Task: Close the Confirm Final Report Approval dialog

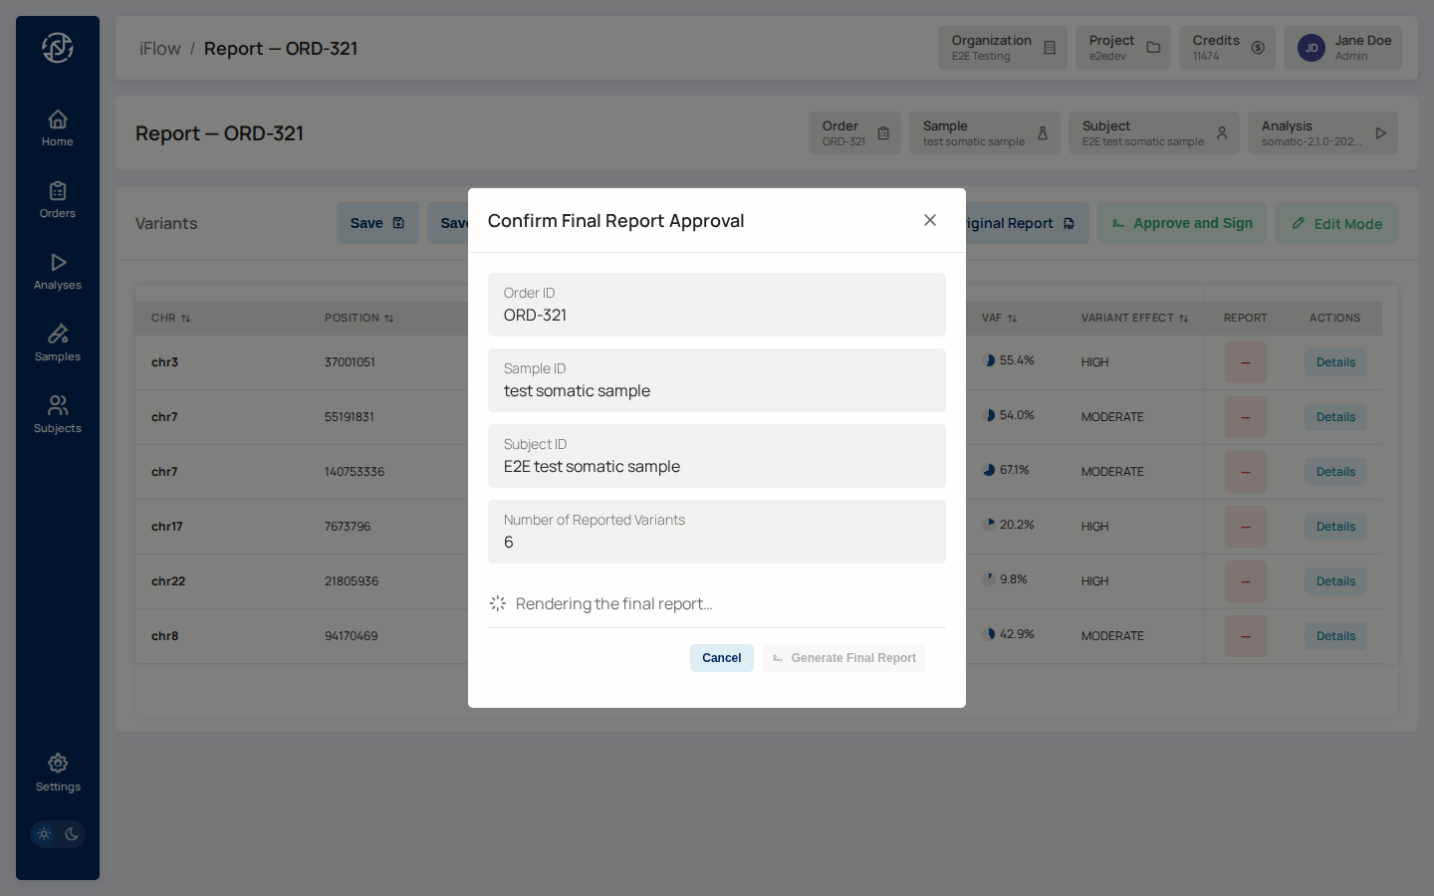Action: pyautogui.click(x=930, y=220)
